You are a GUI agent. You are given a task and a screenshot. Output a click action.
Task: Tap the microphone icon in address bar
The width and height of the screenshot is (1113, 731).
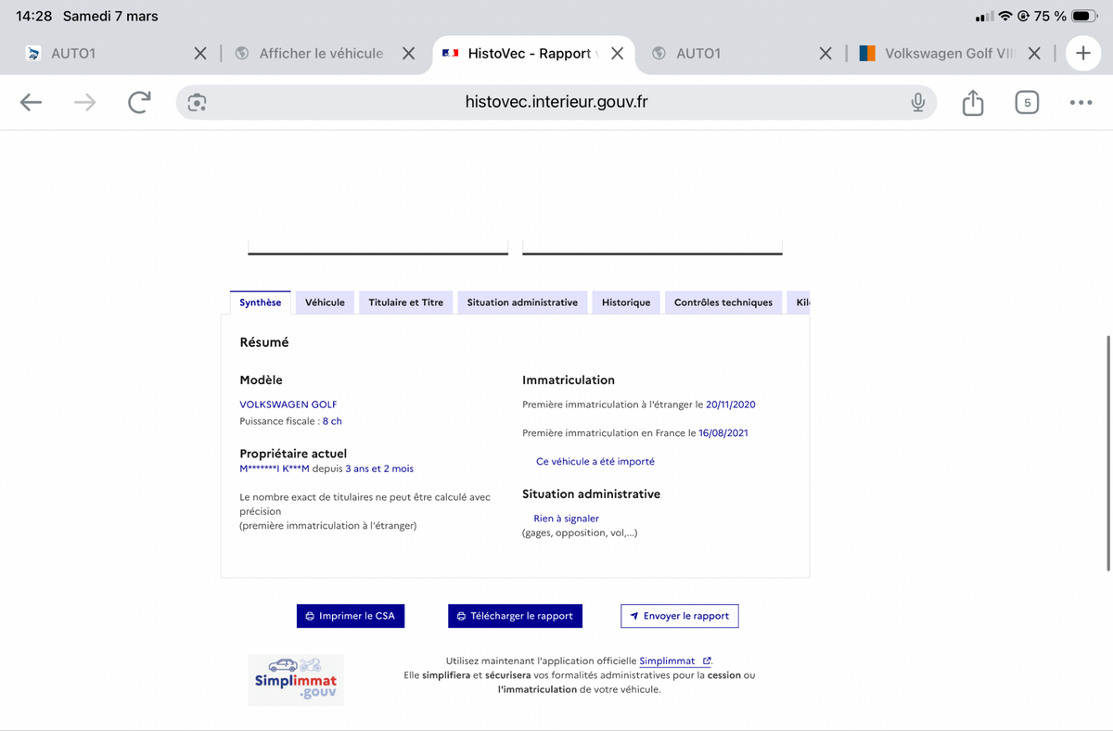pos(917,103)
